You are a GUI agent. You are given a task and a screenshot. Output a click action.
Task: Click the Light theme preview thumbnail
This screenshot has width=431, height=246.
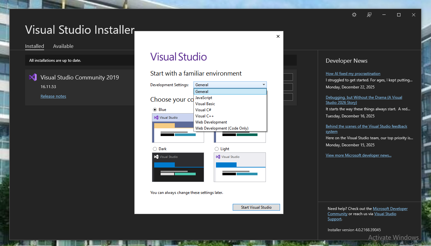tap(240, 167)
